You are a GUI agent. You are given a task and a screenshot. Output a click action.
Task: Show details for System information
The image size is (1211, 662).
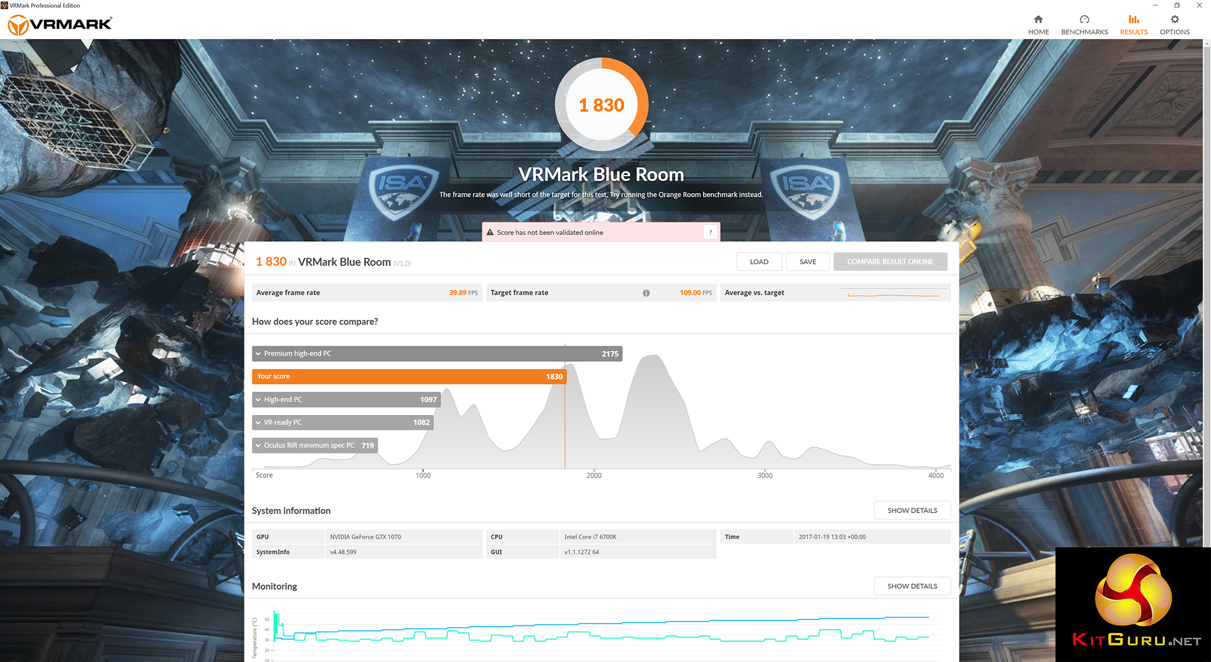pyautogui.click(x=912, y=511)
